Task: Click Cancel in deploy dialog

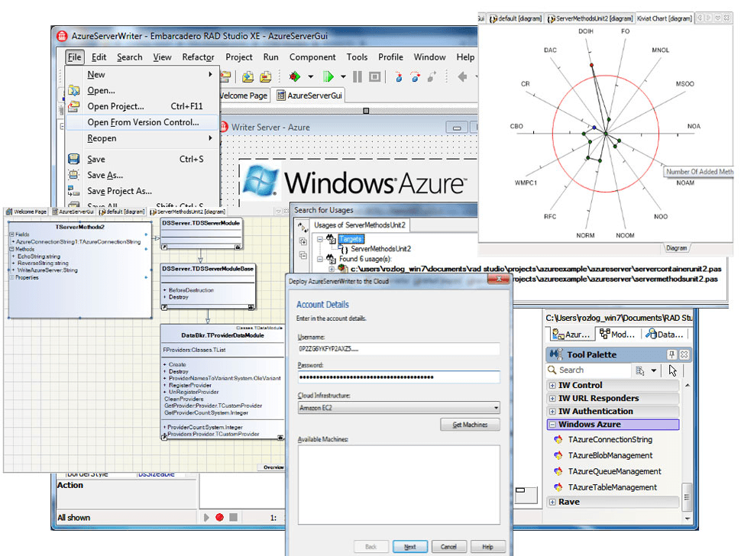Action: click(449, 547)
